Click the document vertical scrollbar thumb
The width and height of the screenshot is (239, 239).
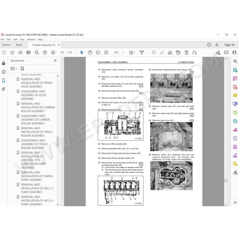click(226, 181)
